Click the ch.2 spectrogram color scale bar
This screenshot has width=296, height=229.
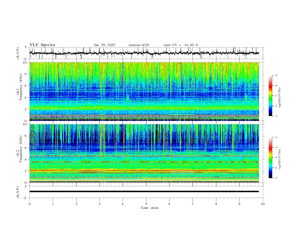coord(270,158)
